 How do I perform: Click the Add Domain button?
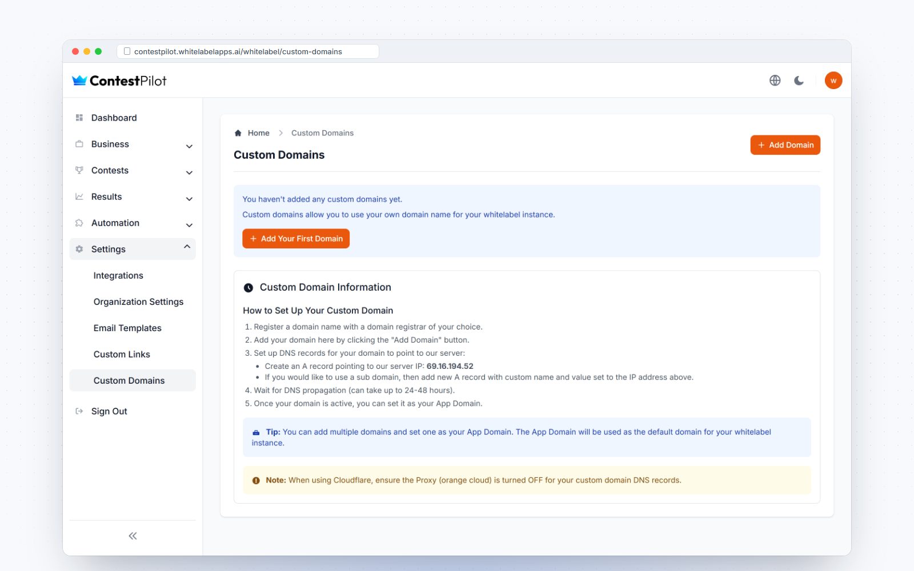point(785,145)
